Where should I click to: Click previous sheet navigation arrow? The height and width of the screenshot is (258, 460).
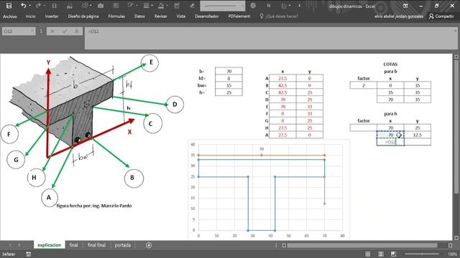pyautogui.click(x=10, y=245)
